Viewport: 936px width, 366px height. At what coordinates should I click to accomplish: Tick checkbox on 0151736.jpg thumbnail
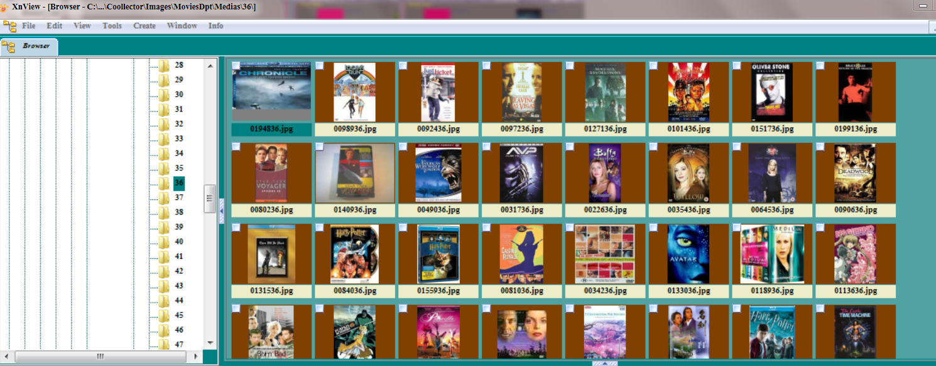737,65
